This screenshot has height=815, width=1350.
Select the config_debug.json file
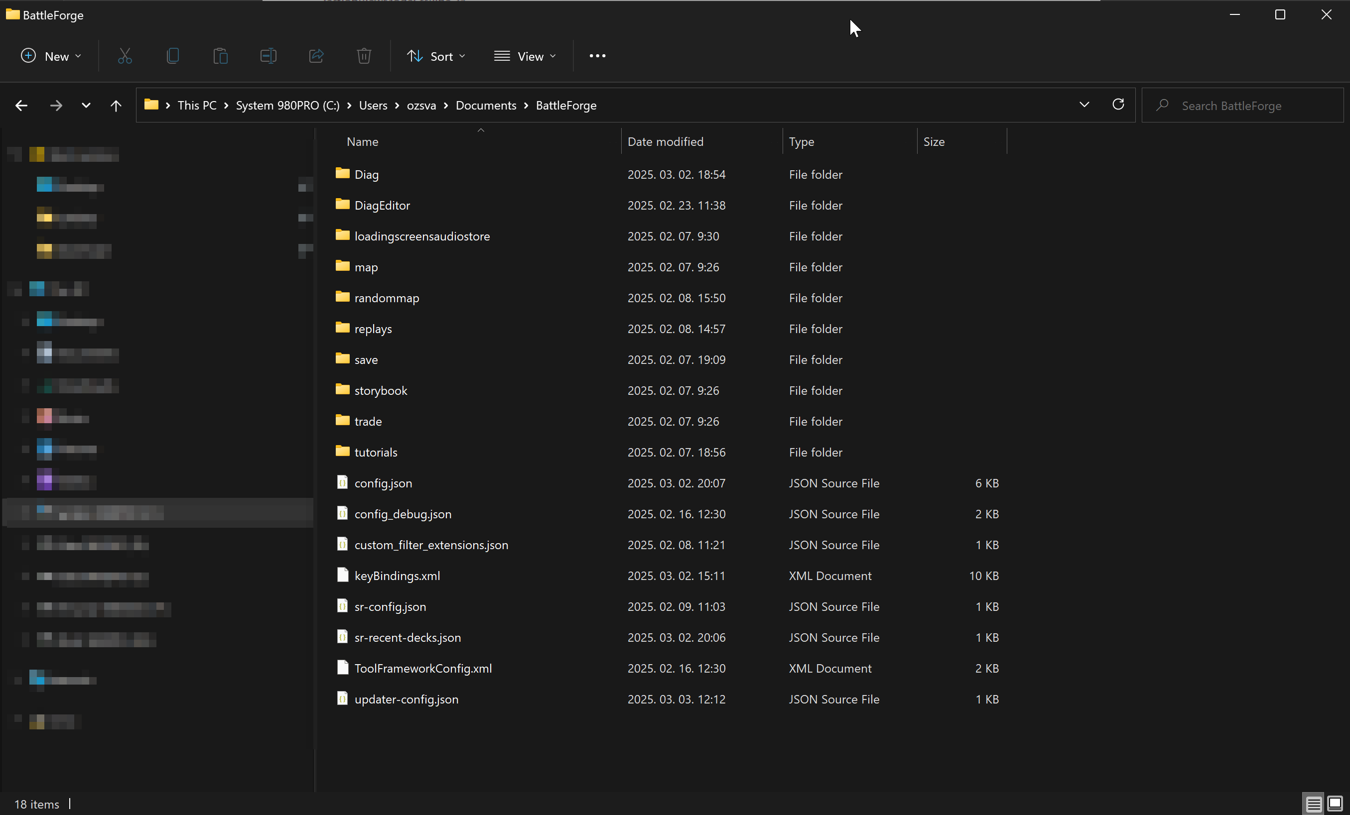click(403, 514)
